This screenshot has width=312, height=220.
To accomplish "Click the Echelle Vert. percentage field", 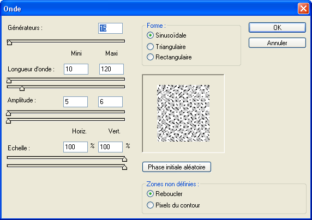I will click(110, 147).
